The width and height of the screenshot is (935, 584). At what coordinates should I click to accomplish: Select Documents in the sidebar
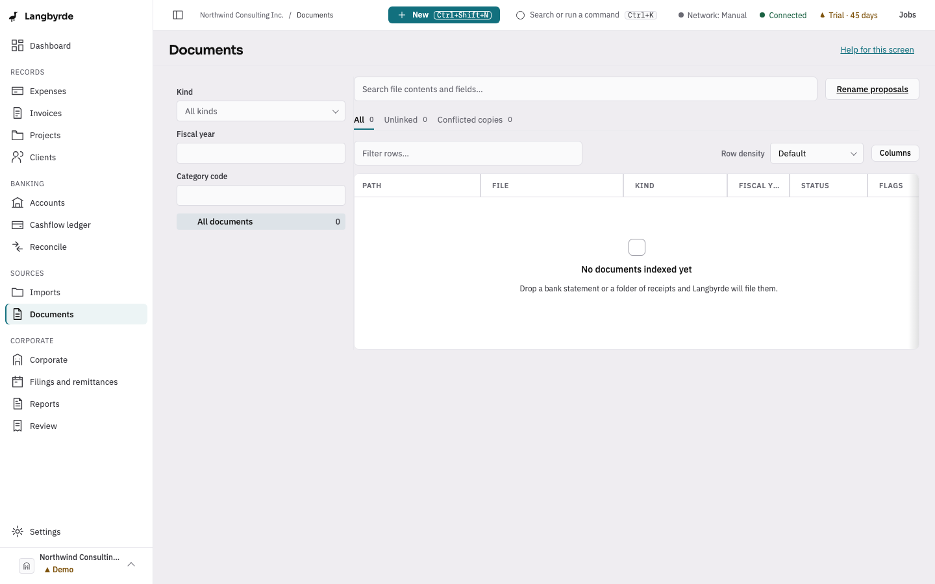77,314
